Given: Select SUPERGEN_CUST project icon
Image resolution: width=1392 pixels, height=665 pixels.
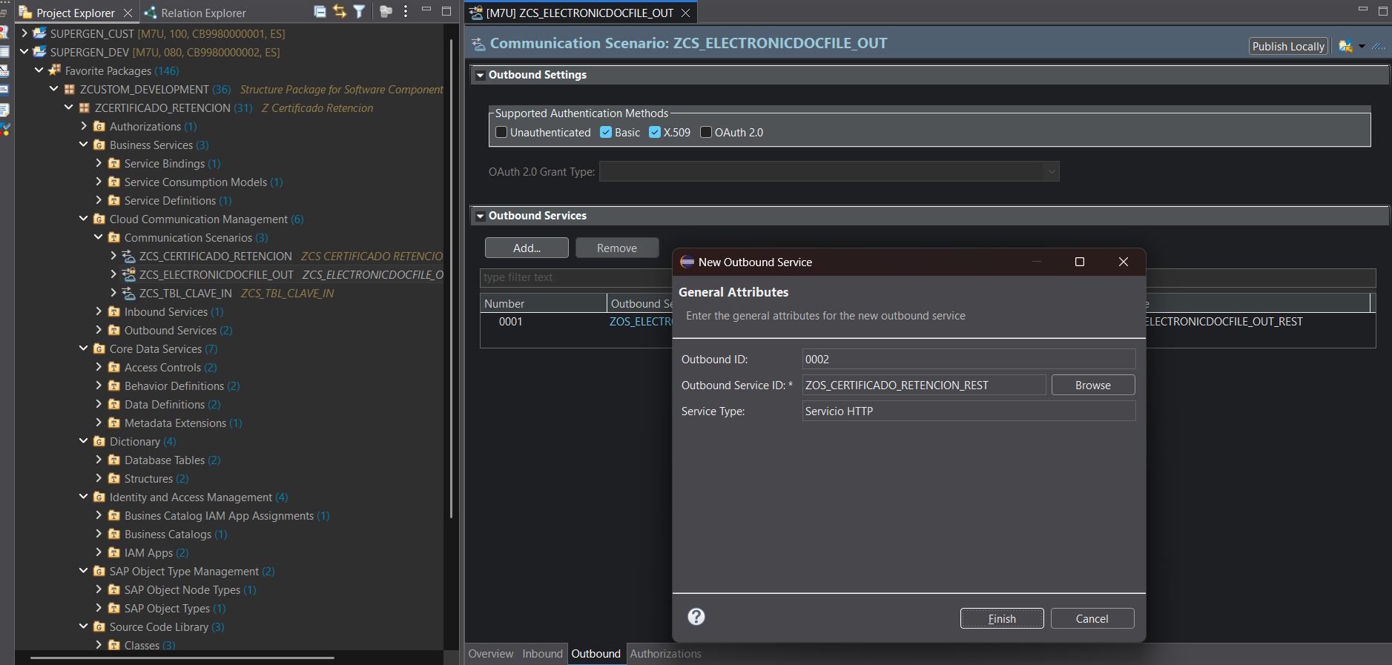Looking at the screenshot, I should pos(40,33).
